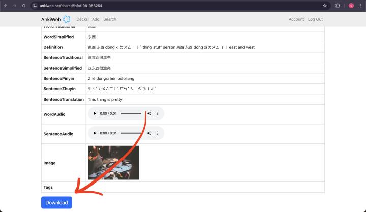This screenshot has width=366, height=212.
Task: Click the SentenceSimplified label
Action: 63,68
